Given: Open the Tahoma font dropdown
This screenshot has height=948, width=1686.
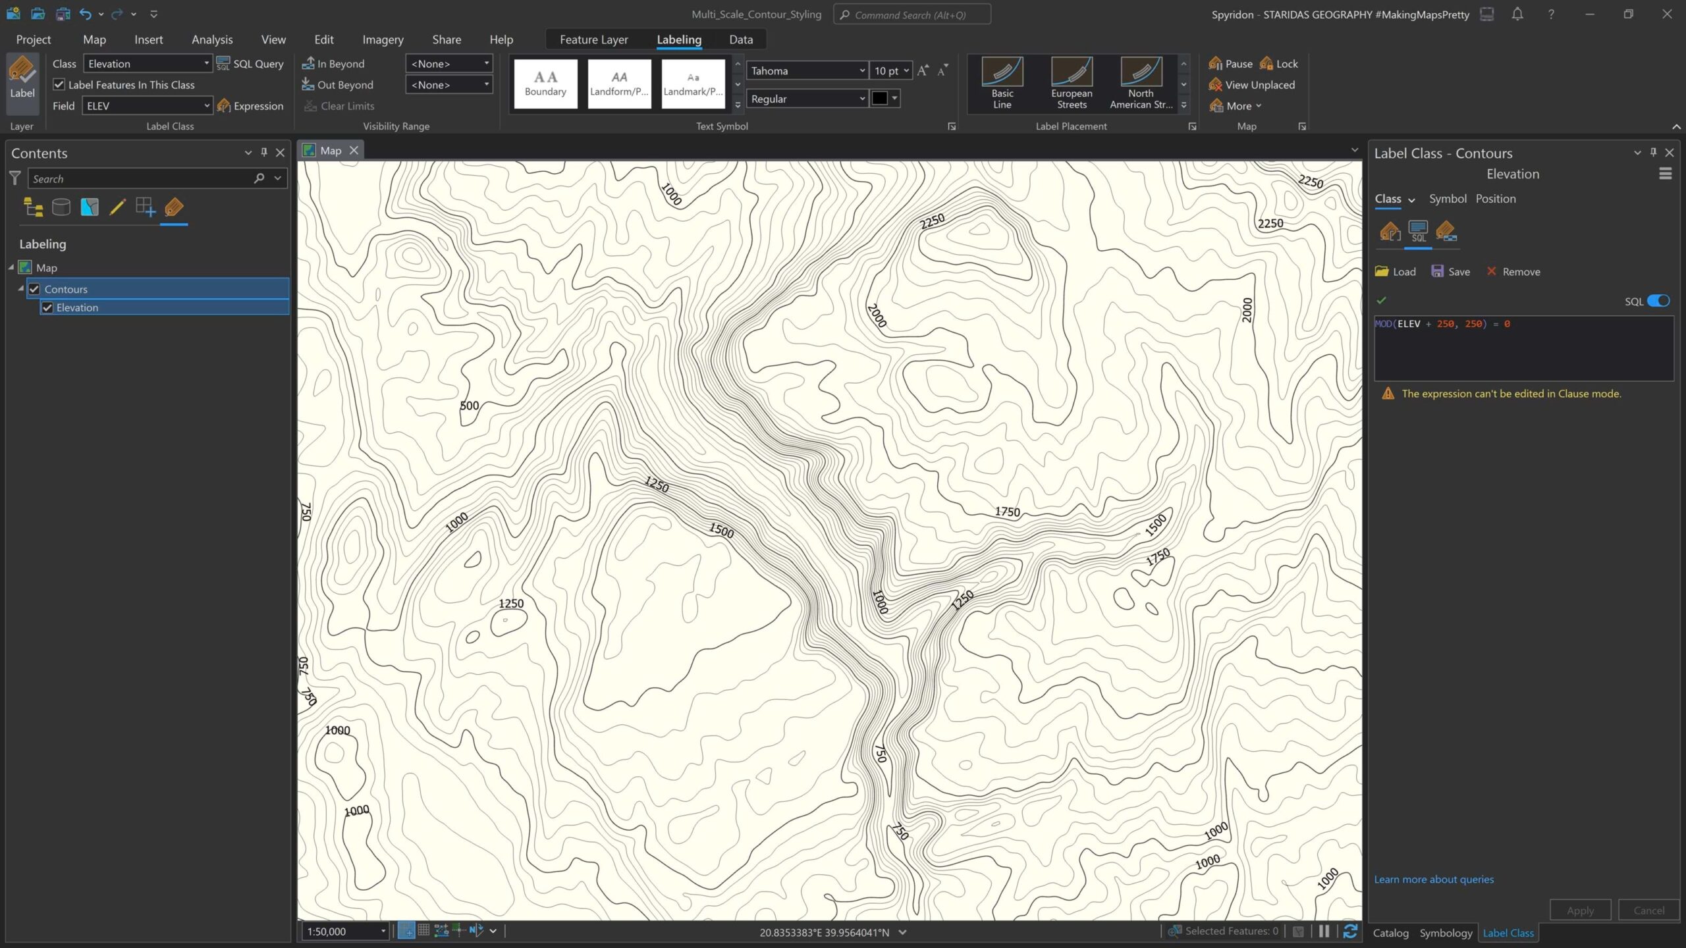Looking at the screenshot, I should pos(861,70).
